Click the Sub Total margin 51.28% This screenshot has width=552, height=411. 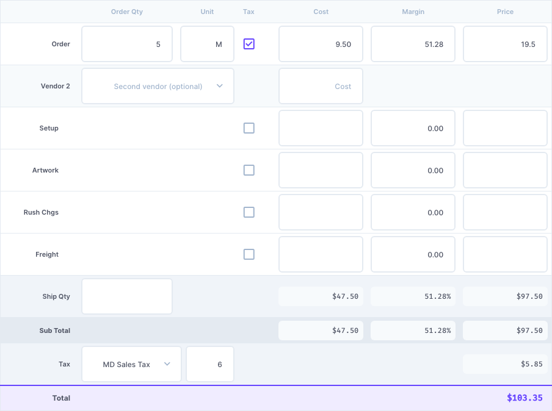[x=413, y=331]
